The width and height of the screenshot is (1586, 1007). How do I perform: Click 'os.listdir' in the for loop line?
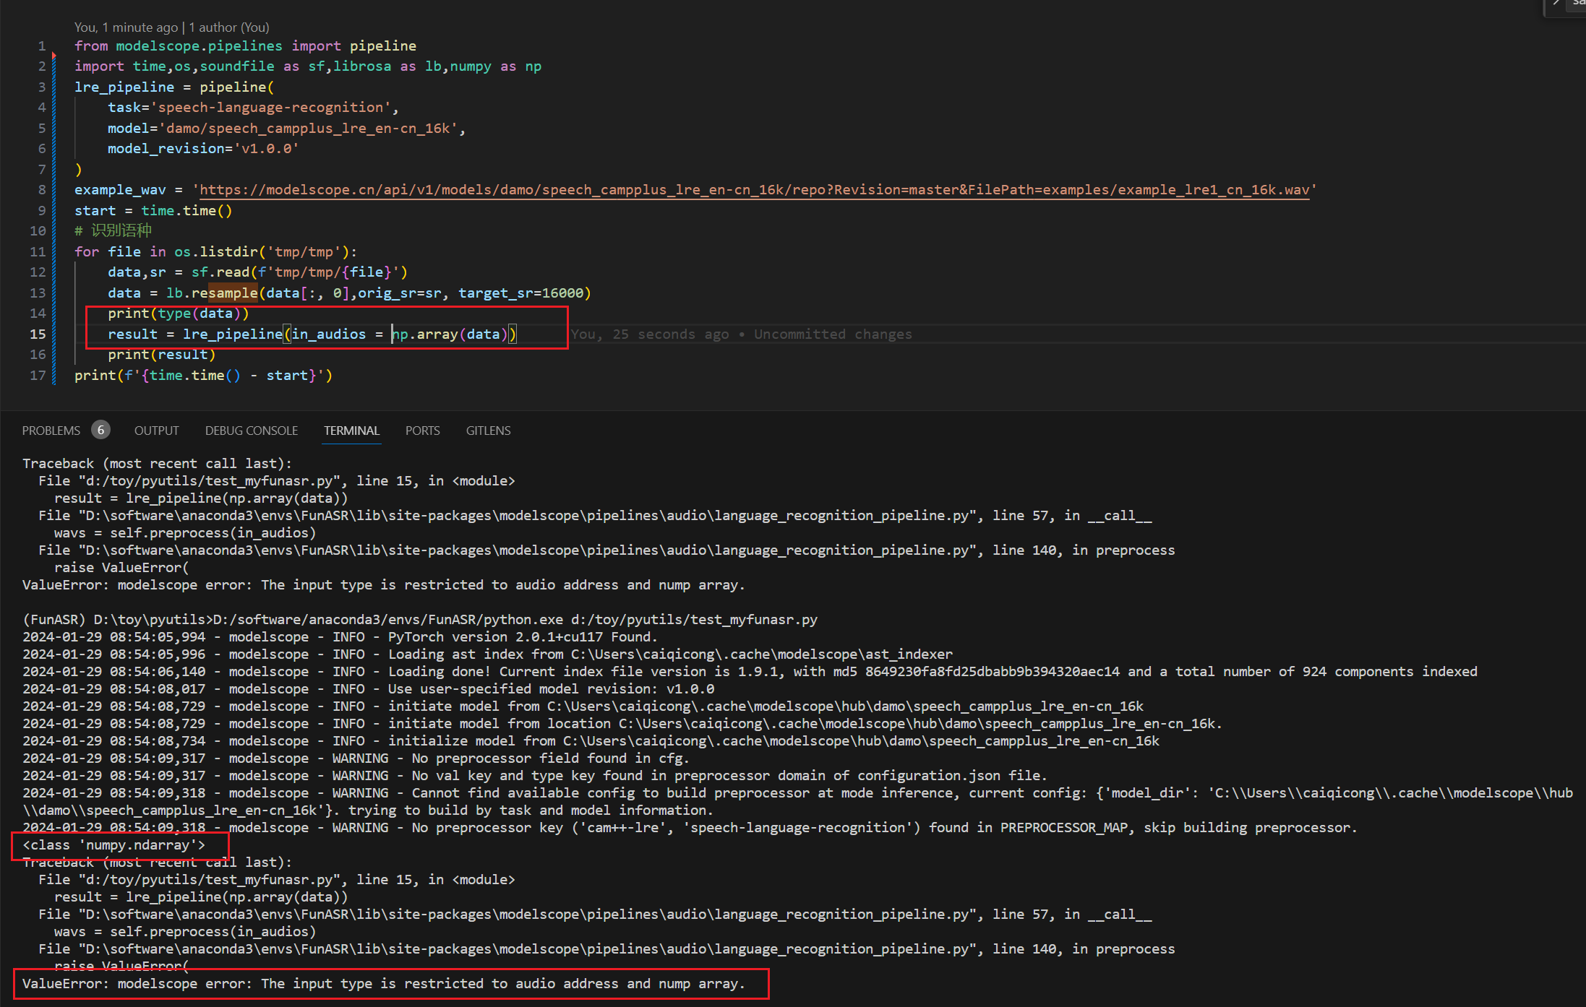click(x=216, y=252)
